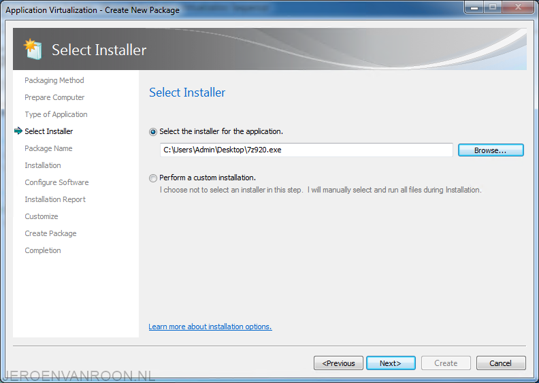Screen dimensions: 539x383
Task: Cancel the package creation wizard
Action: (501, 363)
